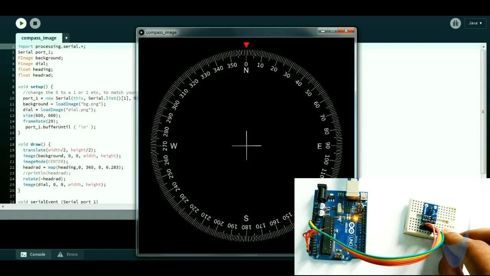The image size is (490, 276).
Task: Run the sketch with the play icon
Action: point(21,23)
